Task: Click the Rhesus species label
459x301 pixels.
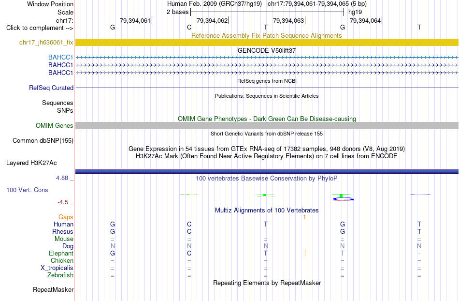Action: (63, 231)
